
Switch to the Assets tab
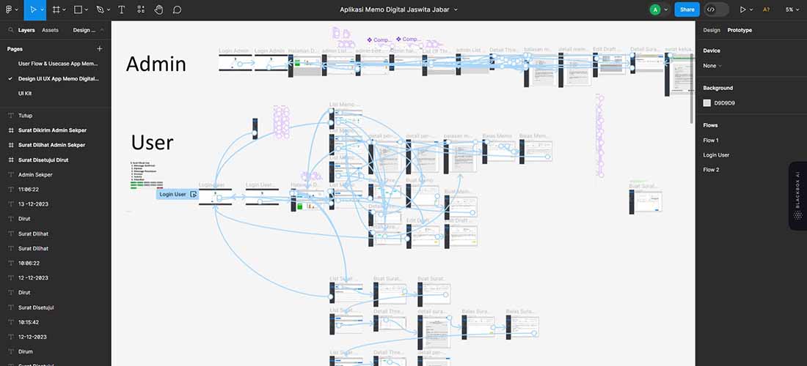point(50,30)
